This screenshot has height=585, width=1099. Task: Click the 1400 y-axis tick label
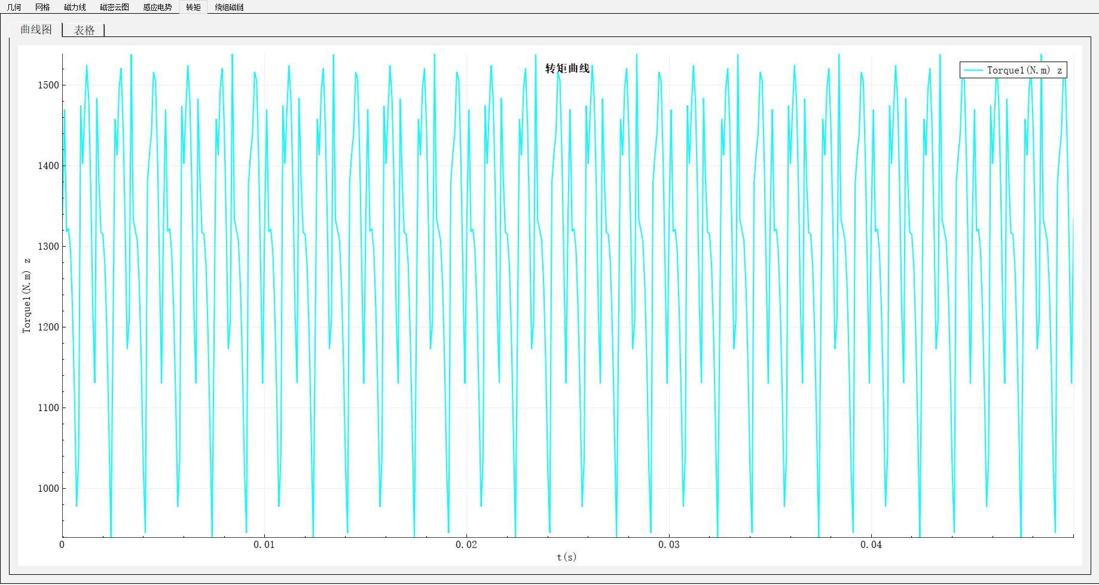48,166
